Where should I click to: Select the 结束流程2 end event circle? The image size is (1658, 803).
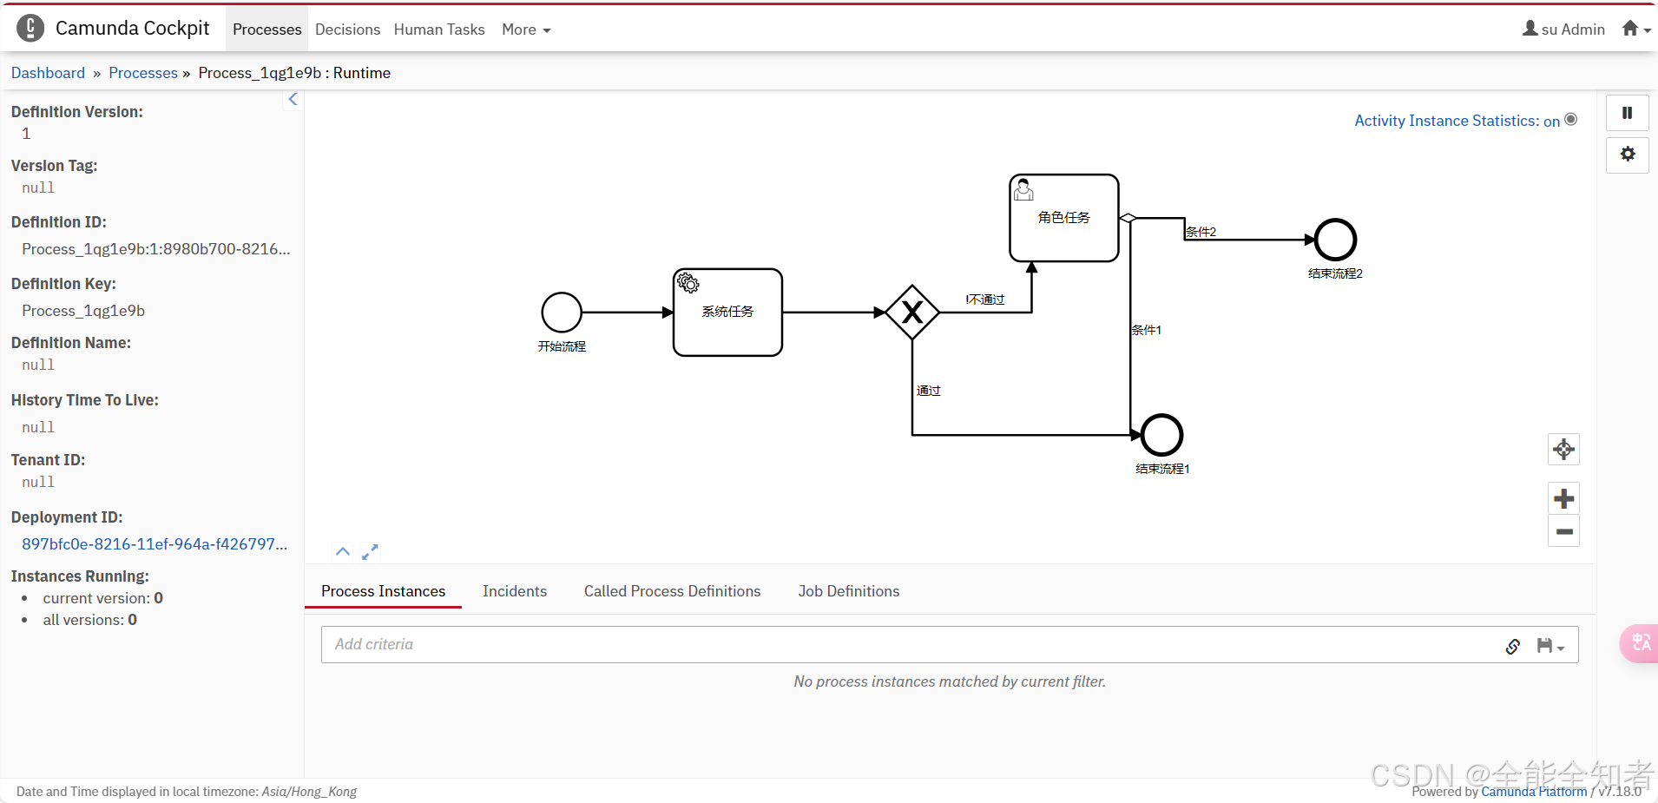tap(1335, 240)
